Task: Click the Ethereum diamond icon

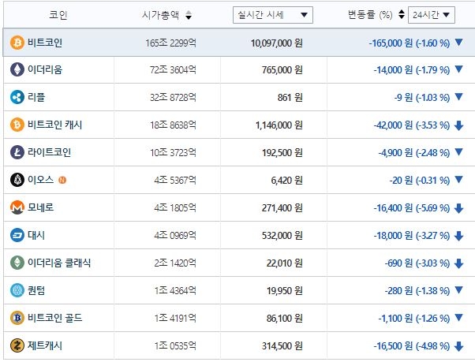Action: [x=17, y=69]
